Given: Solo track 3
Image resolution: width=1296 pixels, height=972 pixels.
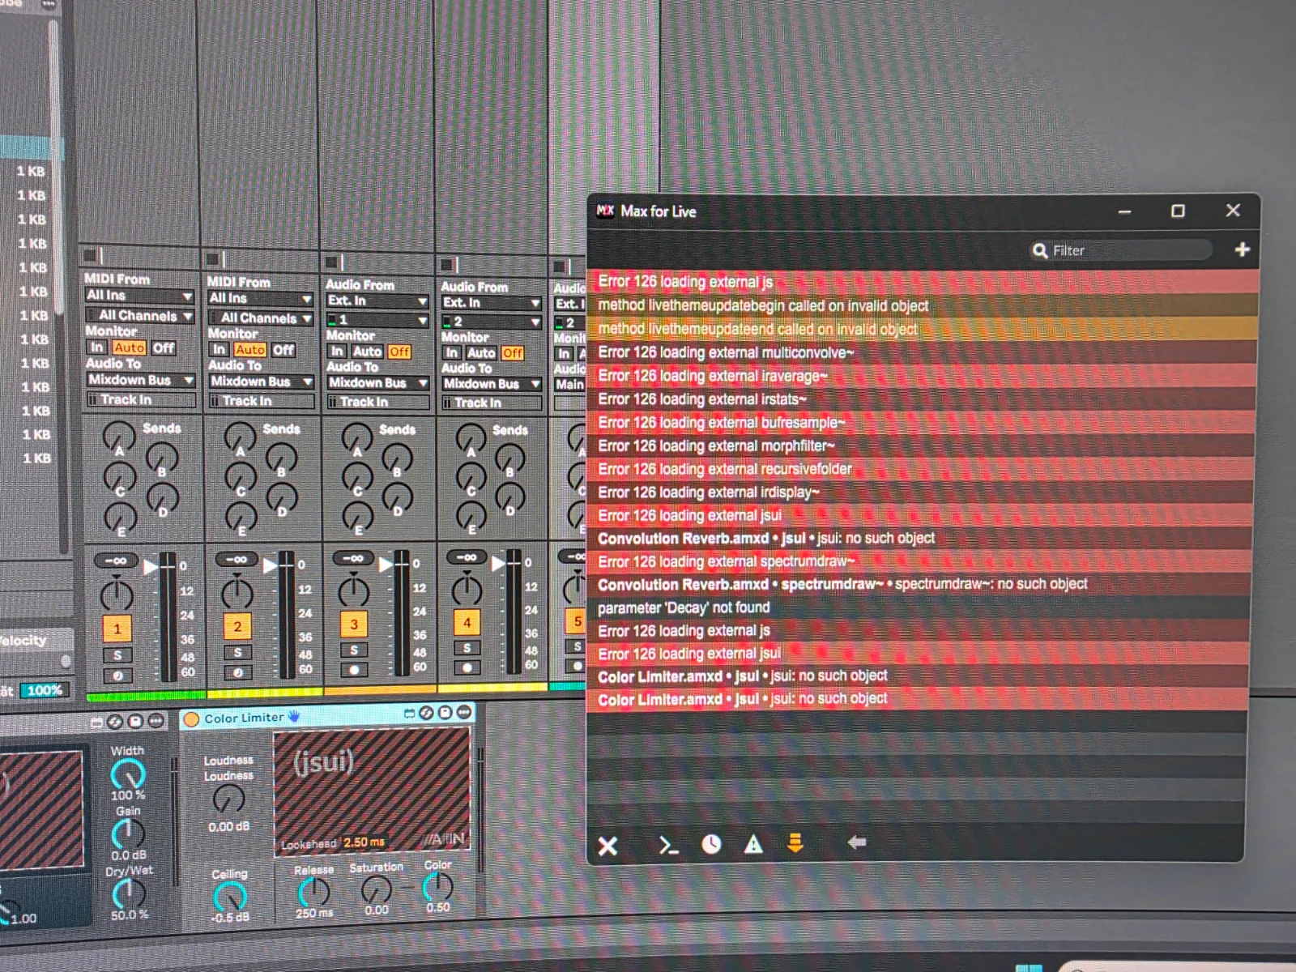Looking at the screenshot, I should pos(354,650).
